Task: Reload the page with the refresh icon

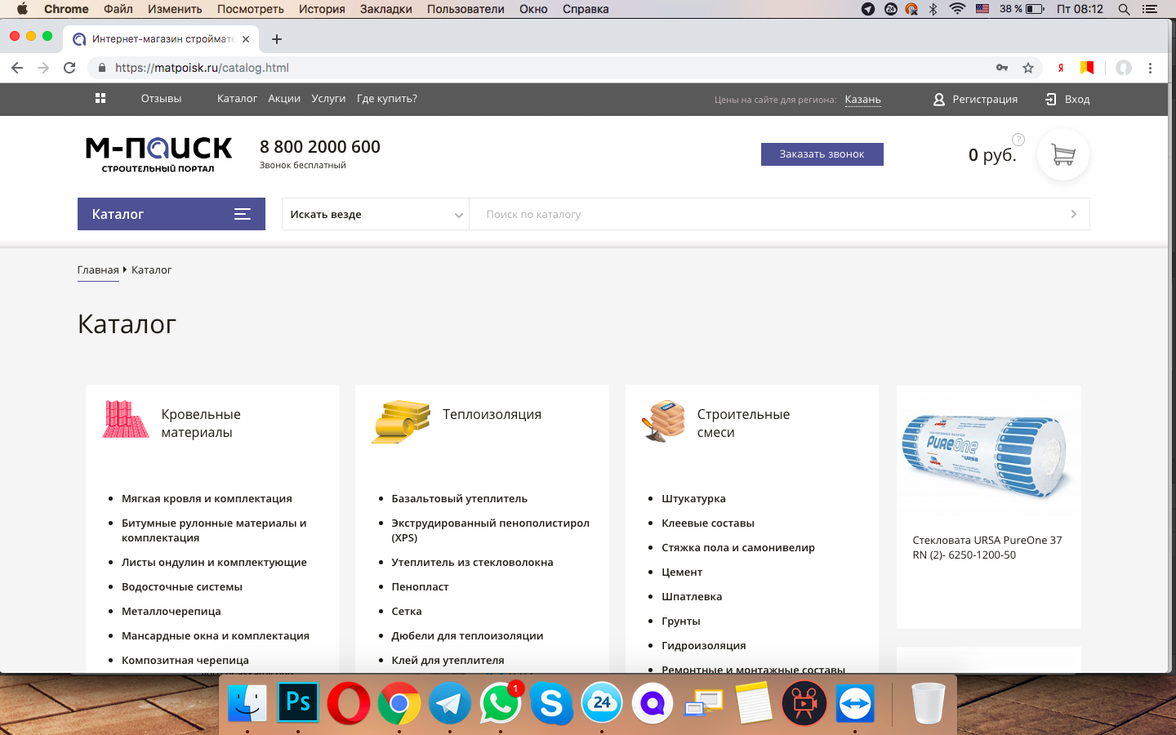Action: (69, 68)
